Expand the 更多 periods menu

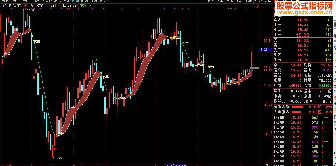coord(104,1)
